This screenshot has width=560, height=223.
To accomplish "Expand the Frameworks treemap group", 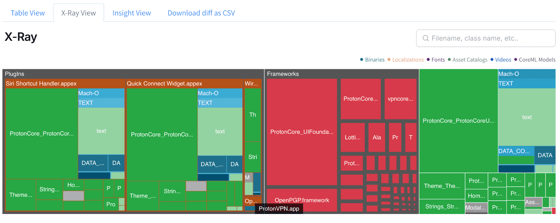I will (283, 74).
